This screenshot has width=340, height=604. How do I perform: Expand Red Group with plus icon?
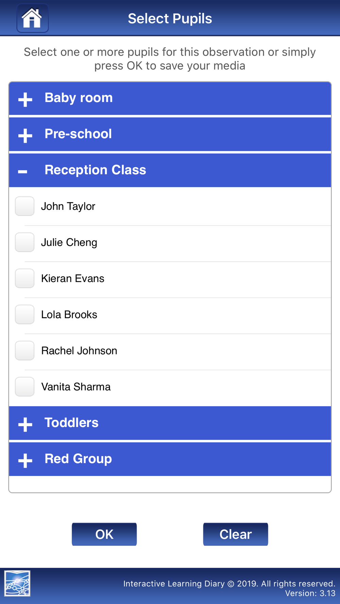[25, 460]
